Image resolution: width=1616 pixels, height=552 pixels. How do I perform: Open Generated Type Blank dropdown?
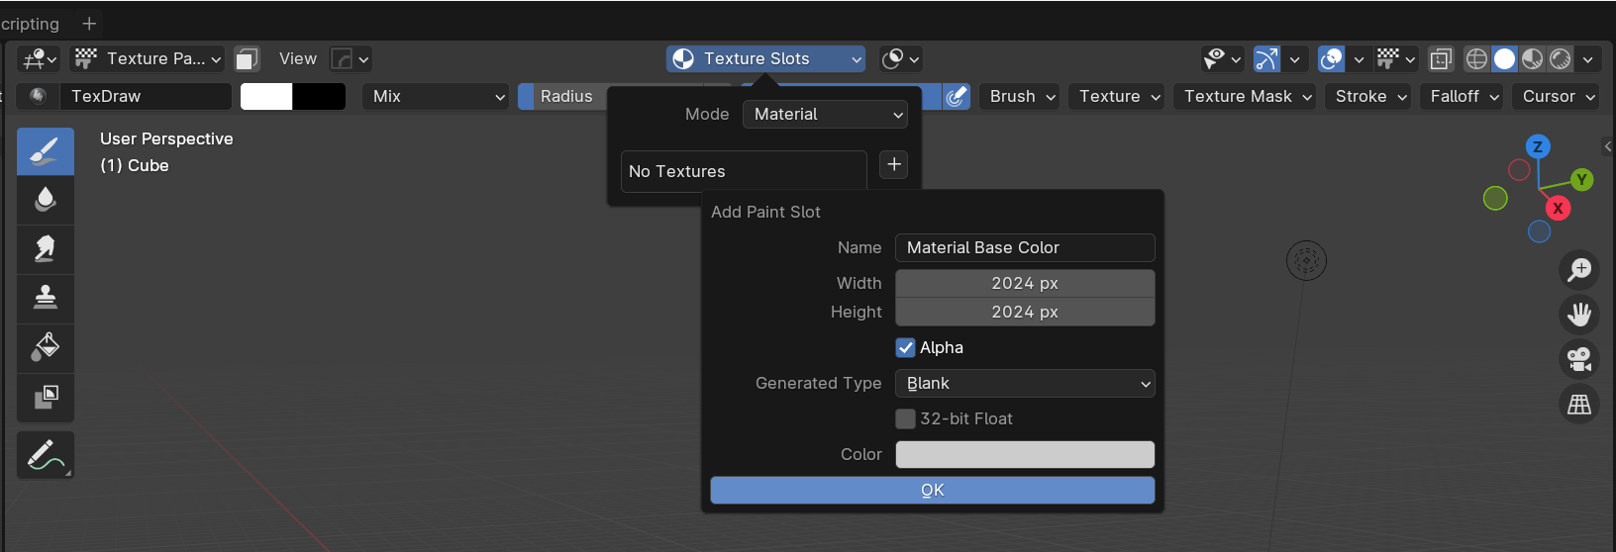click(x=1025, y=383)
